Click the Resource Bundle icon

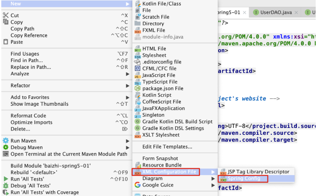[138, 165]
